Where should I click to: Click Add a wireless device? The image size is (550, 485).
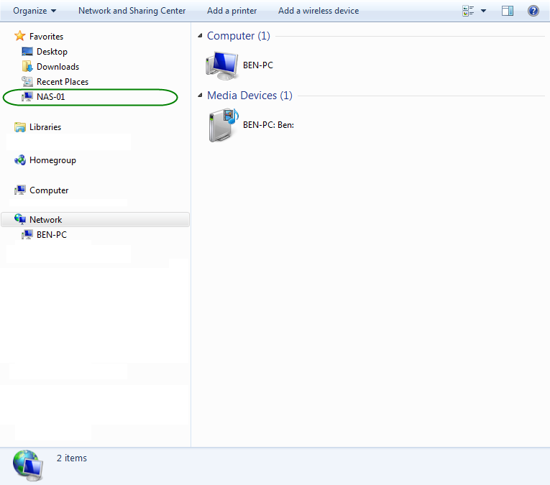[318, 11]
